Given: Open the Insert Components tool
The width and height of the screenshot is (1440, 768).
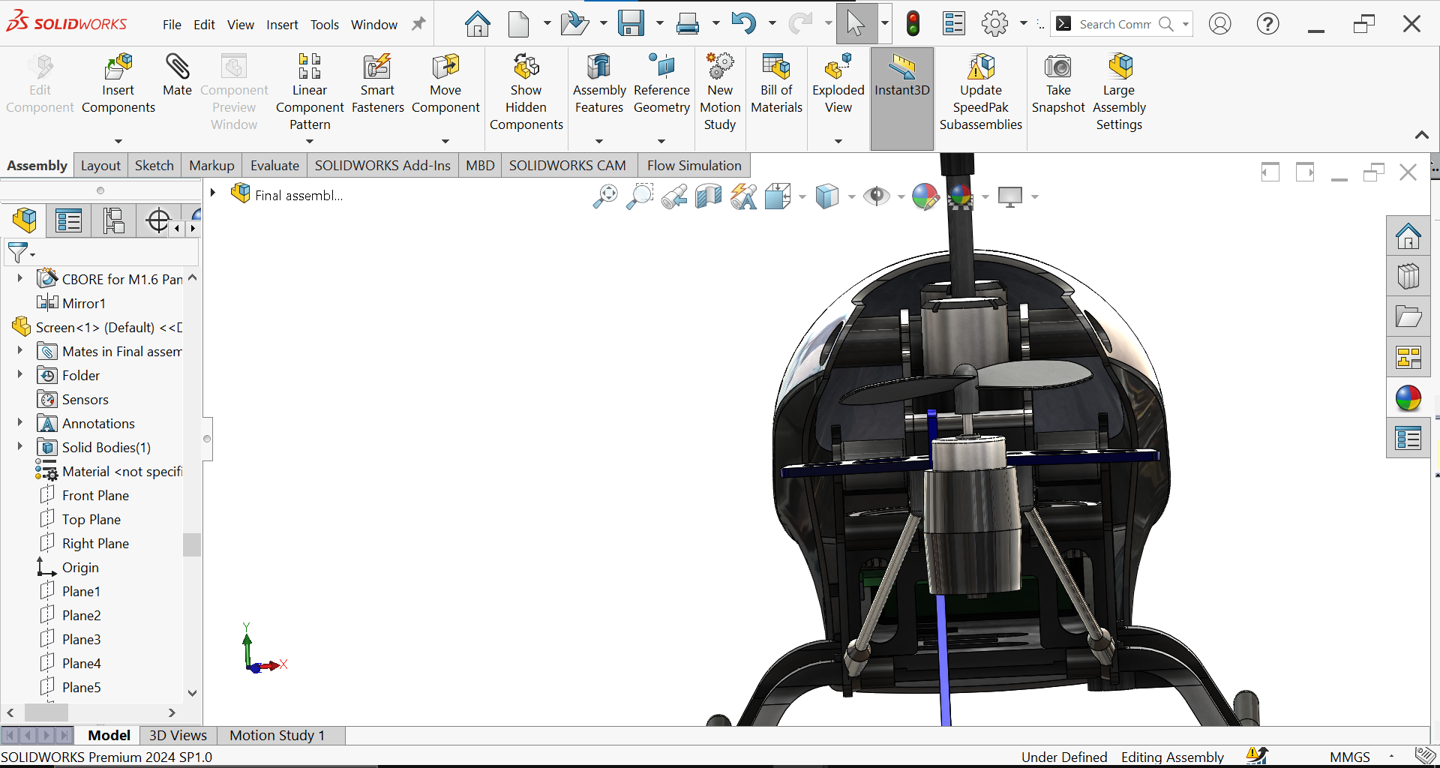Looking at the screenshot, I should (118, 84).
